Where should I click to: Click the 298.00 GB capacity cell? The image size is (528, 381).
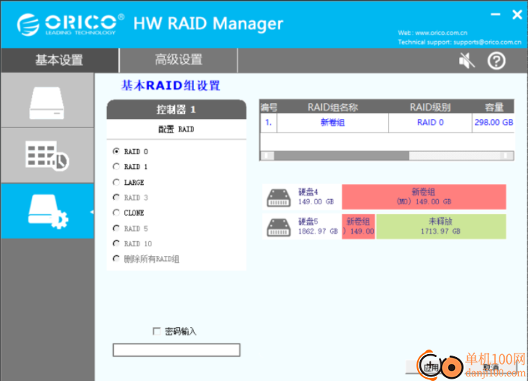[494, 123]
